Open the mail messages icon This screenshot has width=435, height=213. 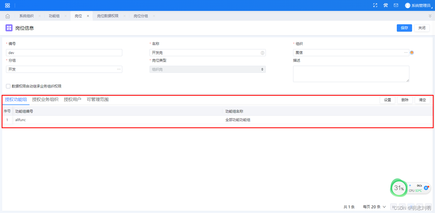tap(396, 5)
